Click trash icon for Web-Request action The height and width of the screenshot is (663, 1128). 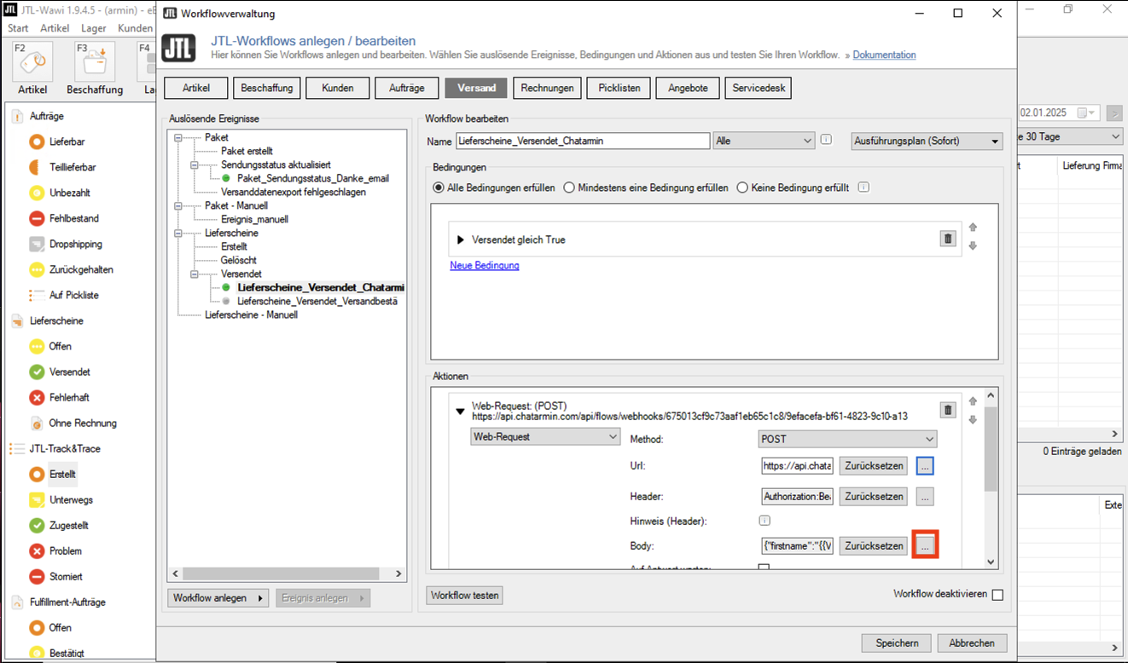[947, 411]
